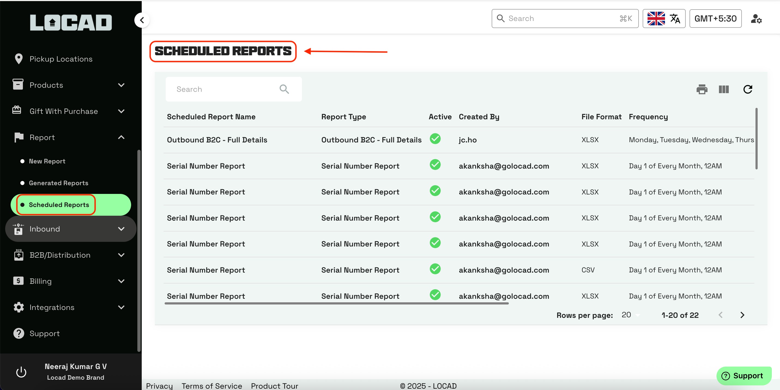Click the print table icon
The width and height of the screenshot is (780, 390).
click(702, 89)
